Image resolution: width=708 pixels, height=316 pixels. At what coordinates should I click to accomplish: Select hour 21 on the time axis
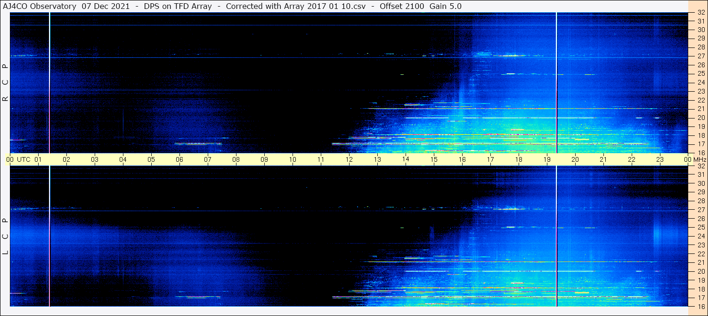click(603, 159)
